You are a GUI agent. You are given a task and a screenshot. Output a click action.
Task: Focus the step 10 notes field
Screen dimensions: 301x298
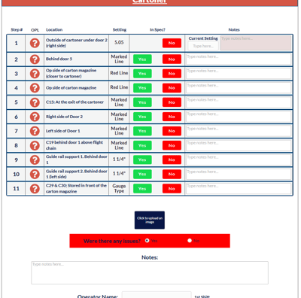point(239,174)
